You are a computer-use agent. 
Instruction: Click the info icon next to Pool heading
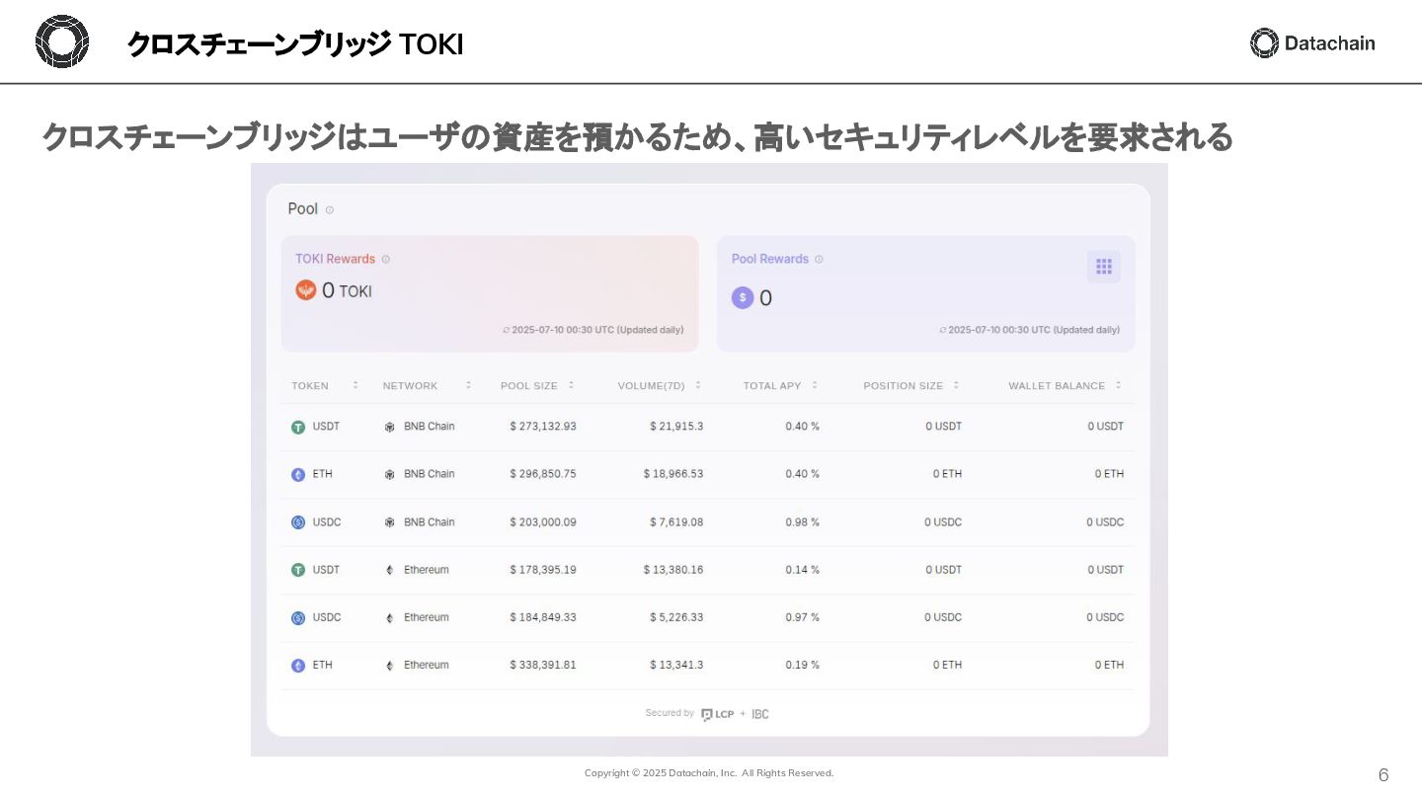pos(330,209)
